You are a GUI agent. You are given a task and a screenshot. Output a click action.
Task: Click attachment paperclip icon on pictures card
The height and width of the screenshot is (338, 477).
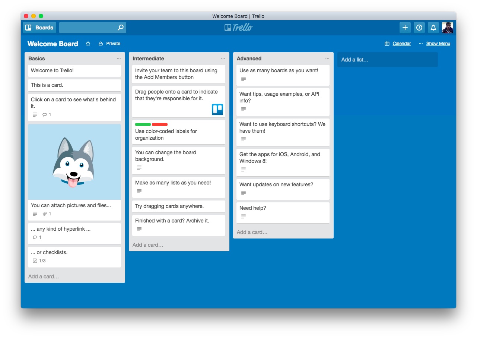45,214
